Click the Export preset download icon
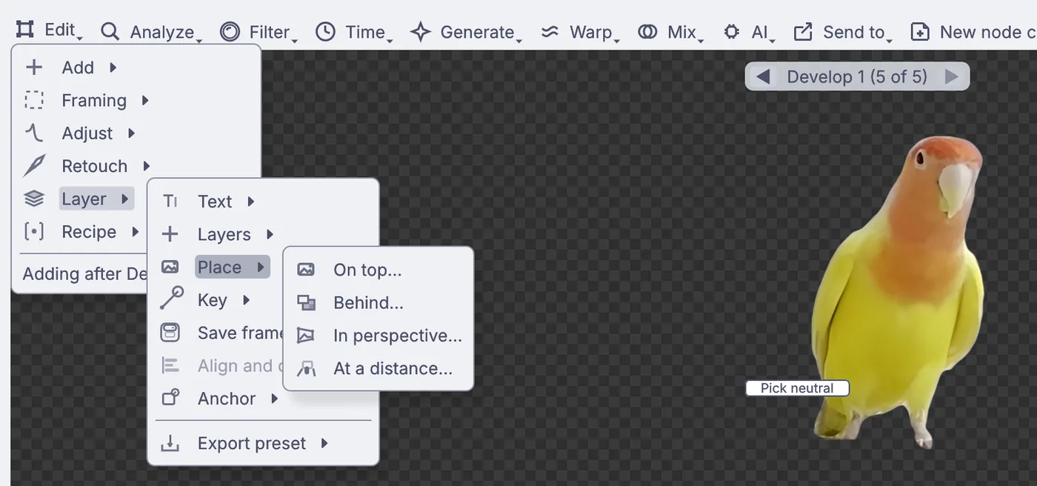This screenshot has width=1037, height=486. [170, 443]
